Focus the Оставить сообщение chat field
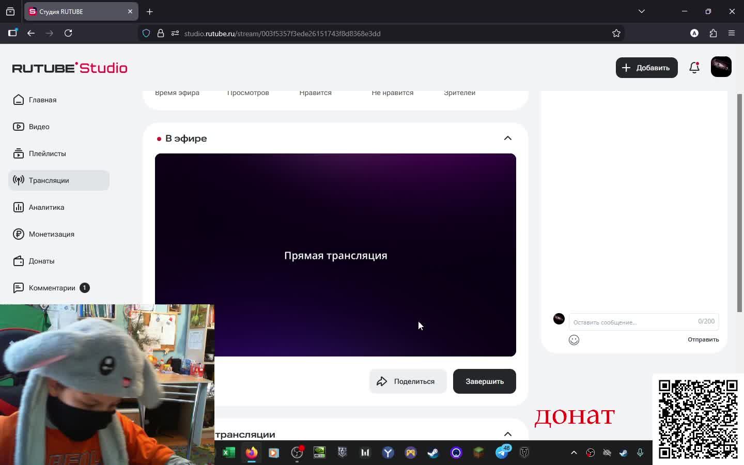 (644, 322)
